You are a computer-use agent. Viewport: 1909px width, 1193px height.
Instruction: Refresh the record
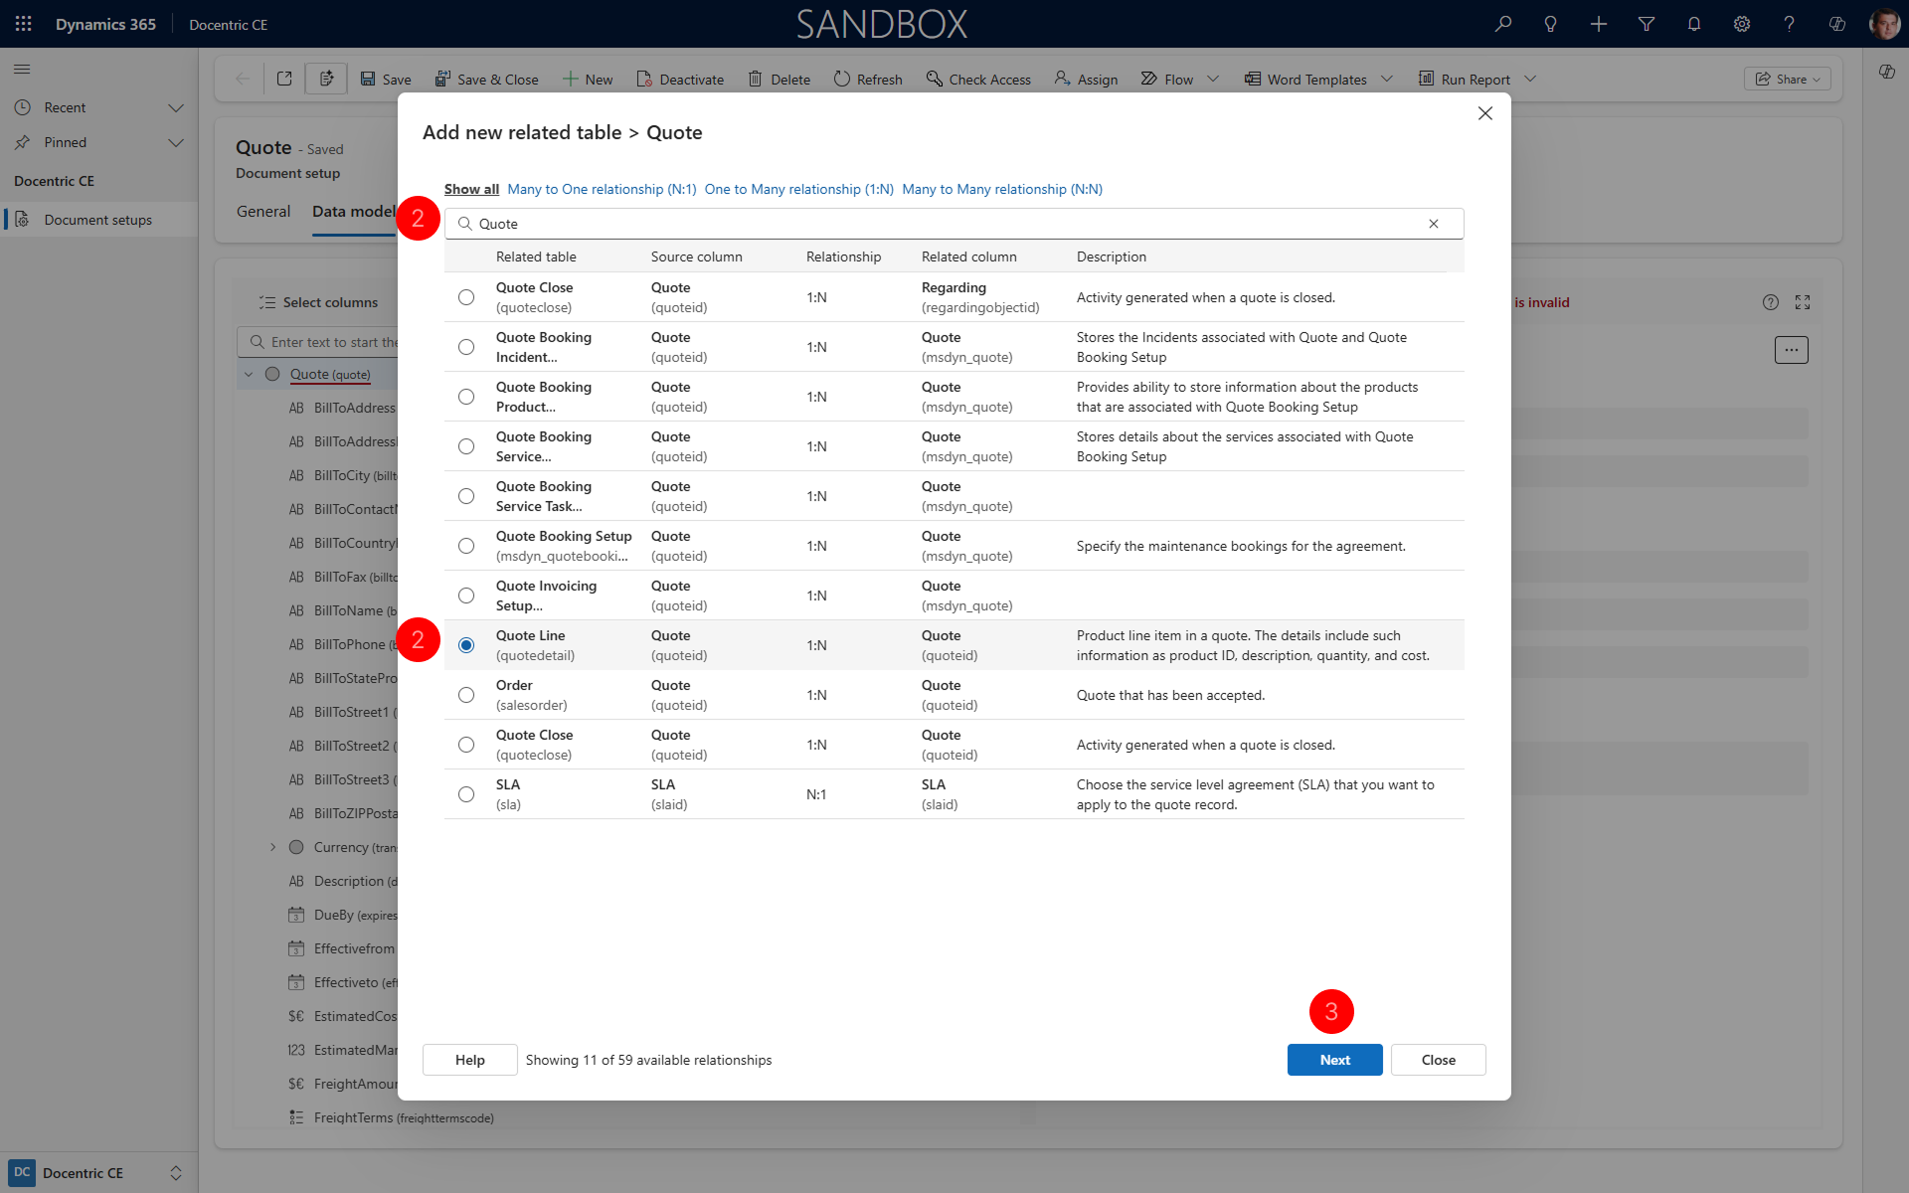pos(868,79)
